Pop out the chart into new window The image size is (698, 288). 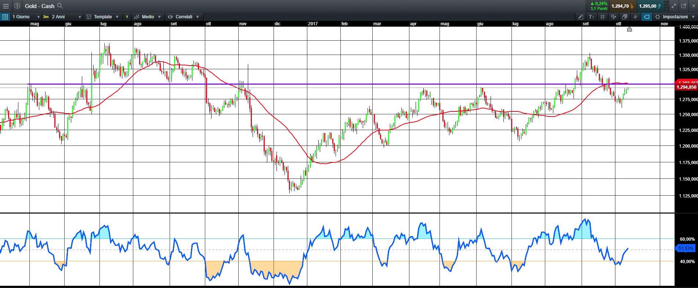tap(684, 6)
